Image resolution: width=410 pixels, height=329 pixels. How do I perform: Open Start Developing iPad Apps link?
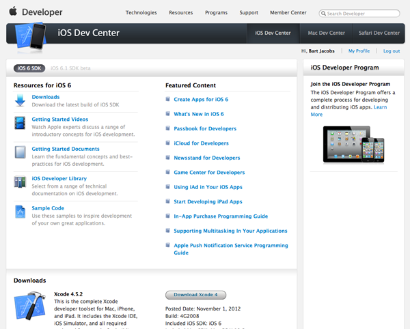tap(208, 201)
